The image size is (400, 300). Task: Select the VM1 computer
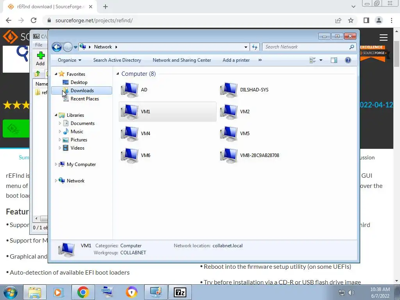167,111
